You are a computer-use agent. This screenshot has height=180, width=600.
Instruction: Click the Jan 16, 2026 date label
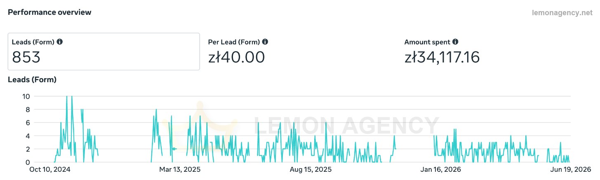point(440,169)
